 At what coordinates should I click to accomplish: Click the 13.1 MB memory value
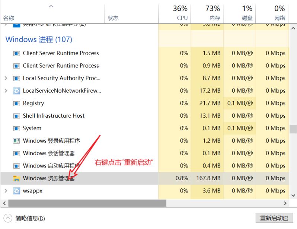pos(210,116)
